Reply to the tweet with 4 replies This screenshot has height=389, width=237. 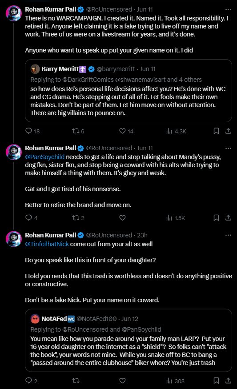tap(32, 218)
